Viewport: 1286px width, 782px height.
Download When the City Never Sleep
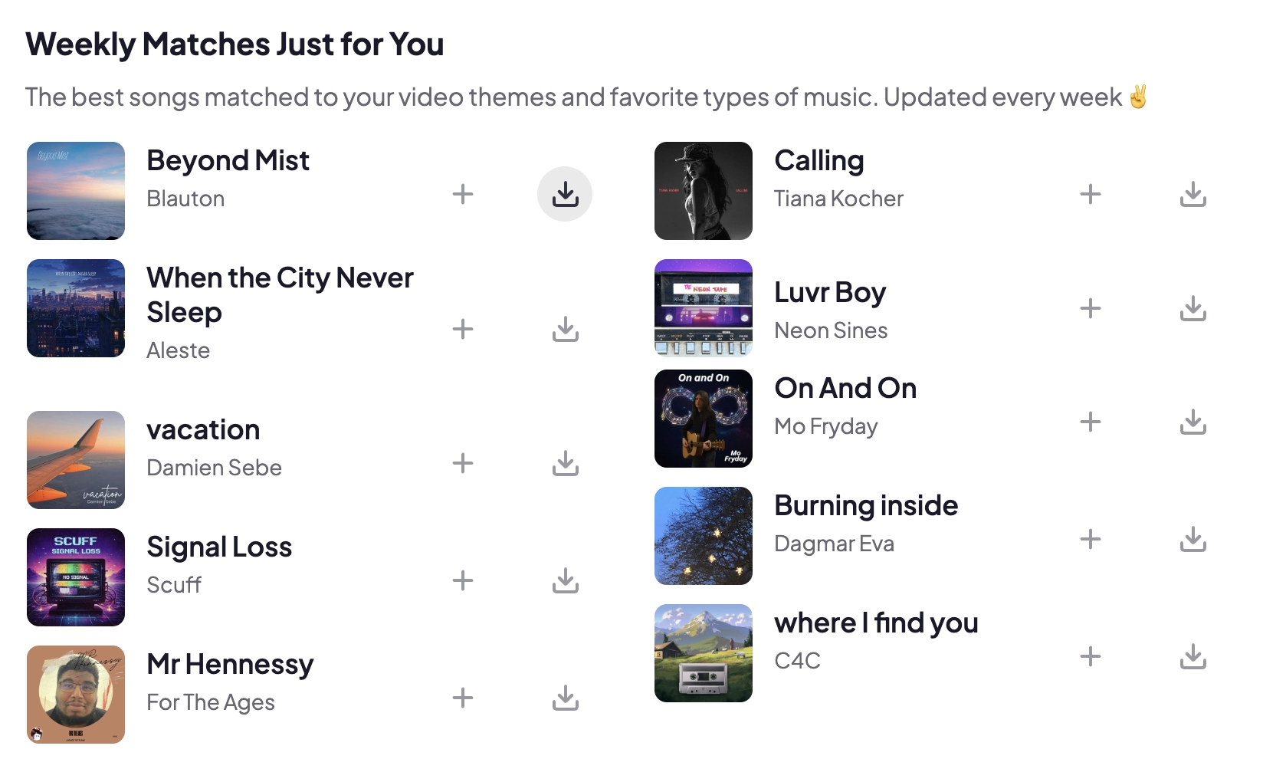[566, 329]
